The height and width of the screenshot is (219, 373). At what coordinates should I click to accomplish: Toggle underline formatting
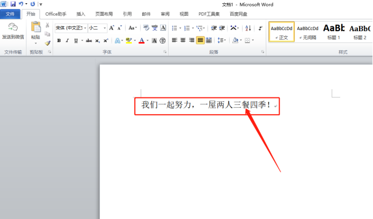click(76, 40)
